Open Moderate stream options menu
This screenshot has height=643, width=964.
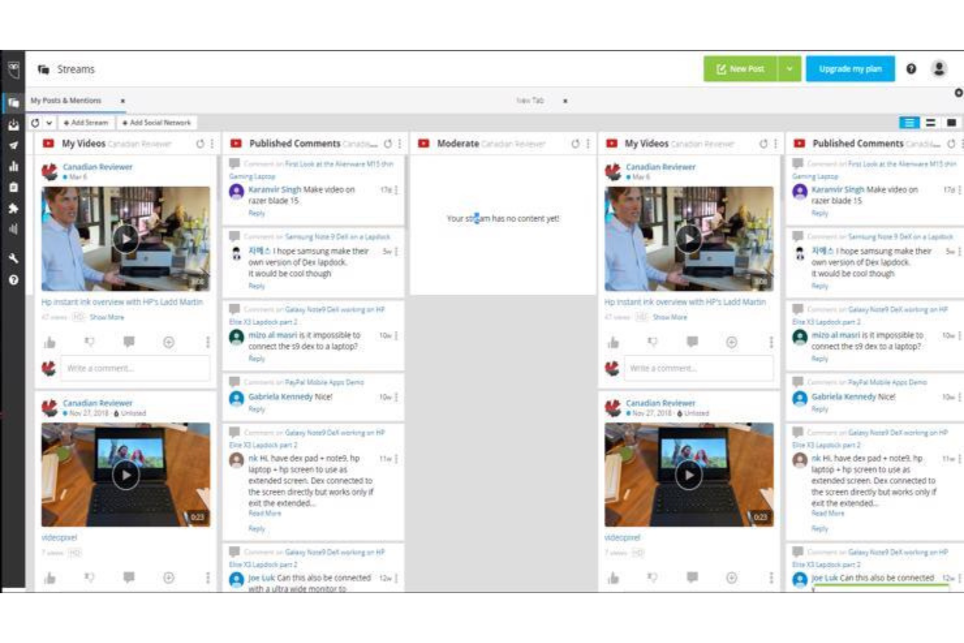click(588, 143)
